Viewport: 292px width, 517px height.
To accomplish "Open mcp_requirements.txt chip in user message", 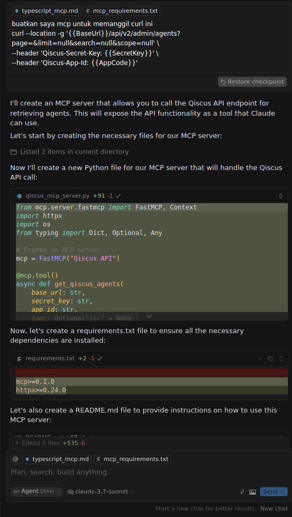I will click(x=121, y=11).
